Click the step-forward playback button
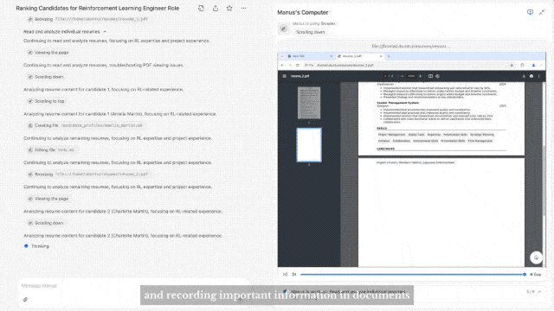Image resolution: width=554 pixels, height=311 pixels. coord(294,275)
